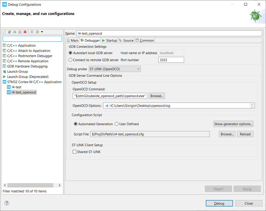Click New launch configuration icon
Viewport: 266px width, 211px height.
click(5, 32)
